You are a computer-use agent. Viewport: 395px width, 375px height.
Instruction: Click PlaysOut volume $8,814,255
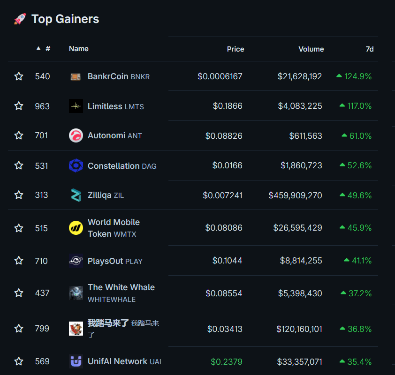(x=301, y=261)
